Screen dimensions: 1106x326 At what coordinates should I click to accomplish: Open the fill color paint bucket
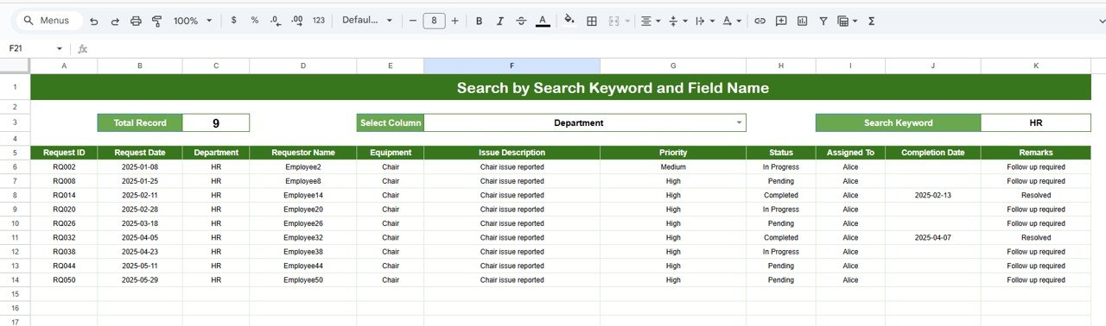pyautogui.click(x=569, y=21)
